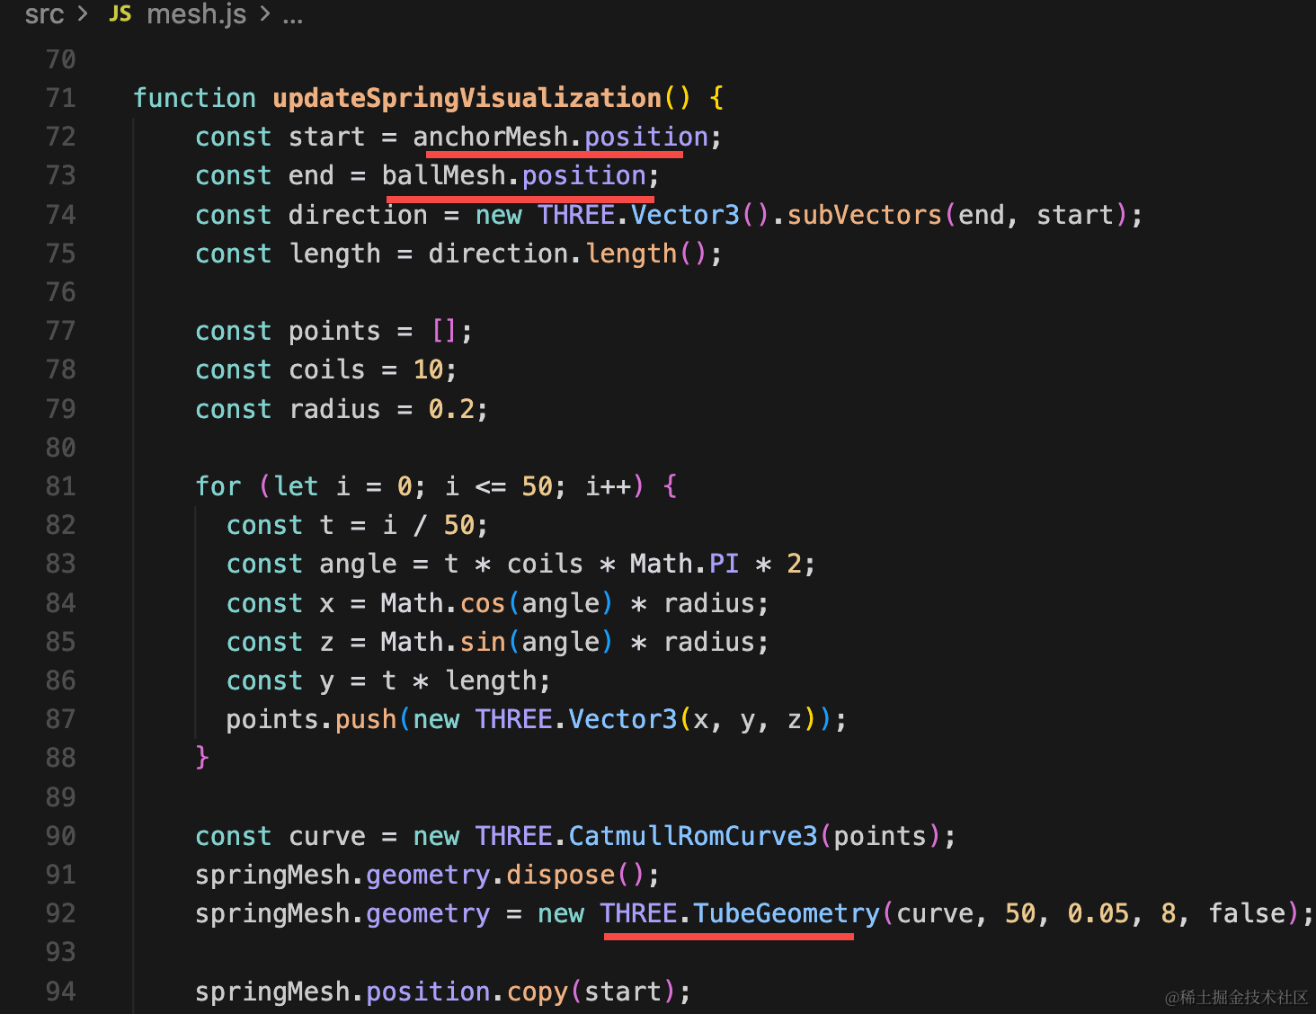Click CatmullRomCurve3 on line 90
Image resolution: width=1316 pixels, height=1014 pixels.
[x=693, y=836]
